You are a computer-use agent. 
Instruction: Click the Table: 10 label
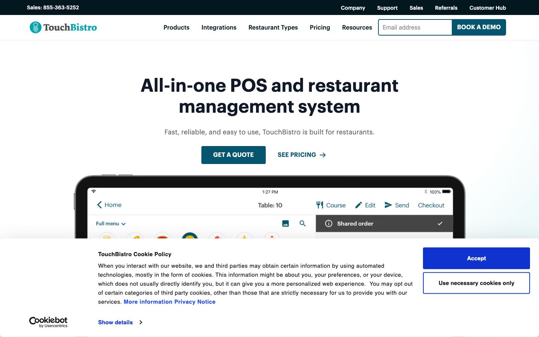coord(270,205)
